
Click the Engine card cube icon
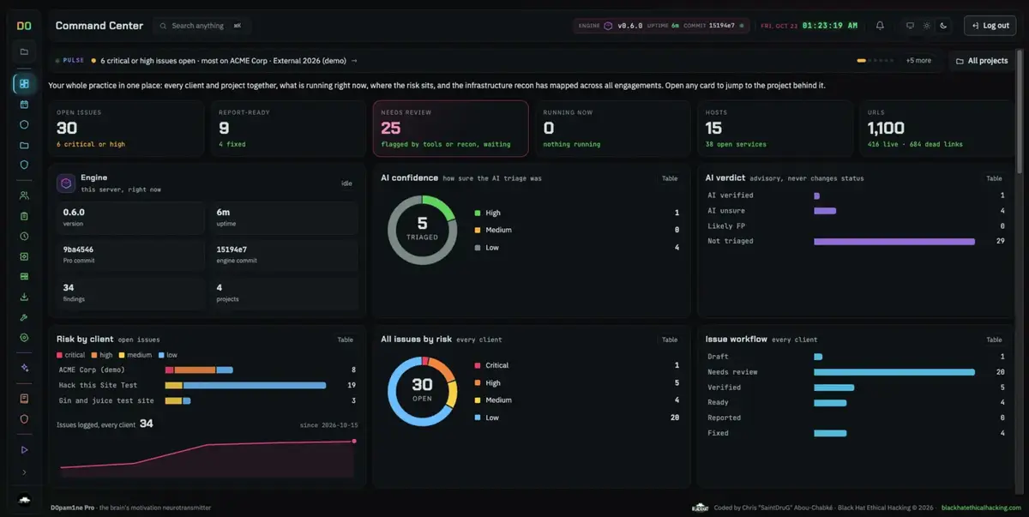(x=66, y=183)
